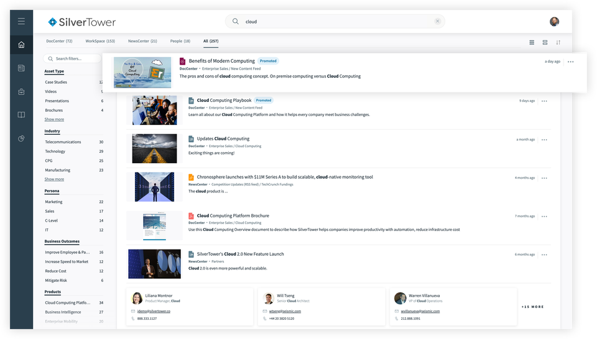
Task: Open the road thumbnail for Updates Cloud Computing
Action: tap(155, 148)
